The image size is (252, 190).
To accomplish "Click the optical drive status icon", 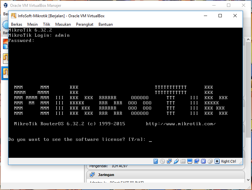I will coord(162,161).
